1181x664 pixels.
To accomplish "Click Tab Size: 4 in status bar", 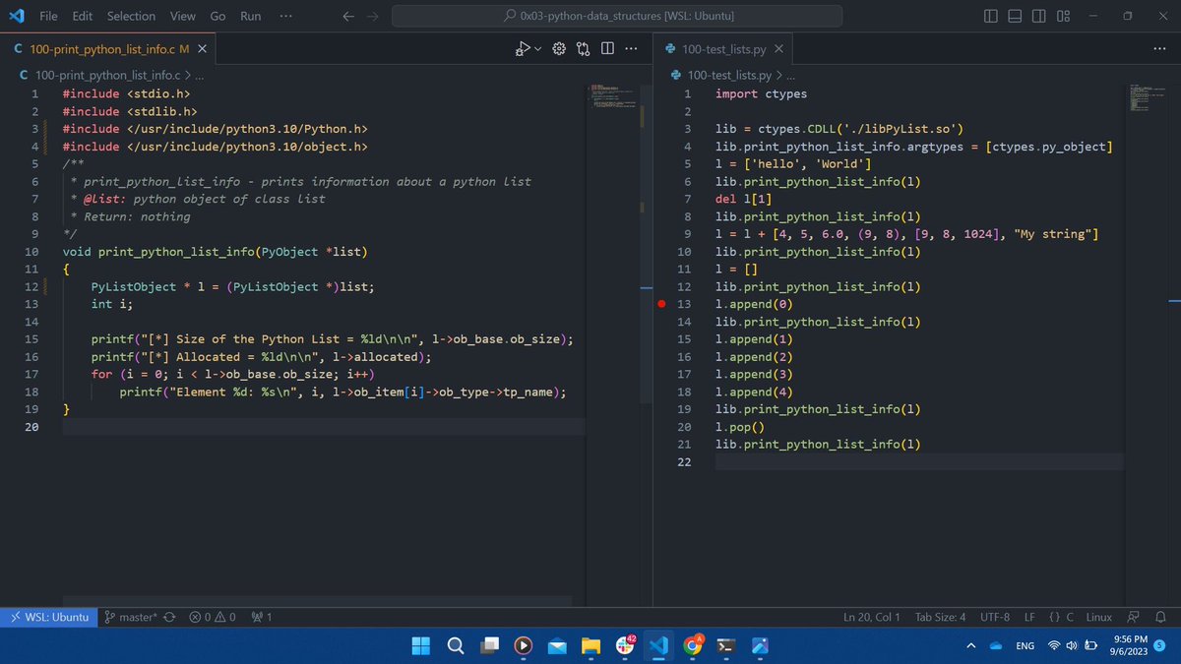I will coord(940,617).
